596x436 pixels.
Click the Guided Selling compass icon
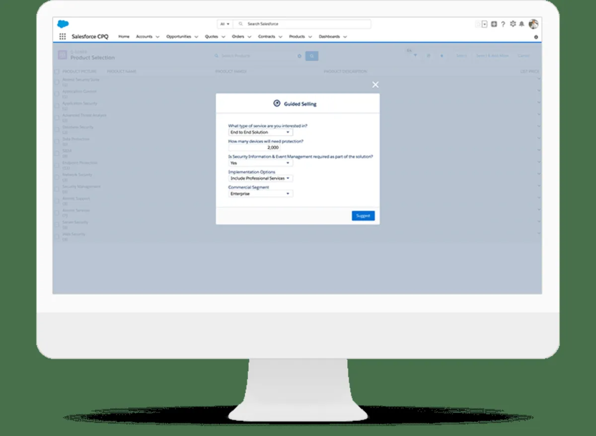tap(277, 103)
